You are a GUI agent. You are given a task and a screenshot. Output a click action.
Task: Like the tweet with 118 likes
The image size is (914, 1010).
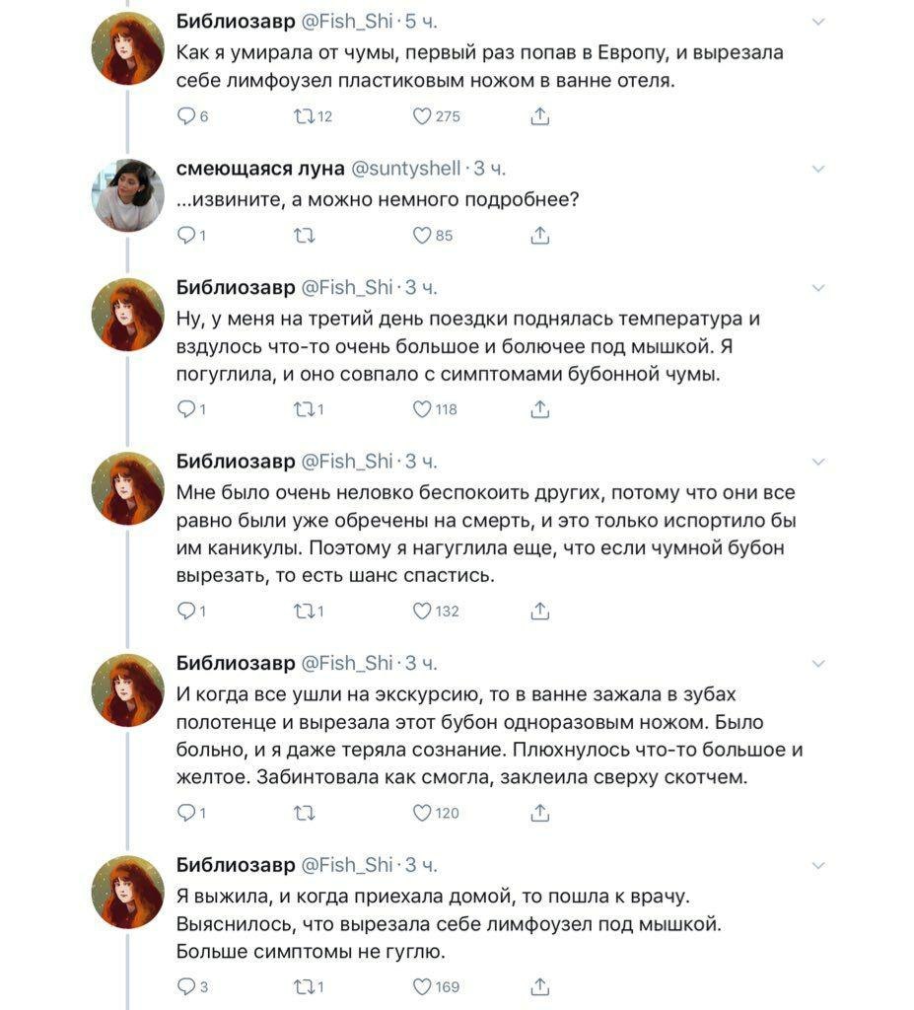click(x=422, y=409)
